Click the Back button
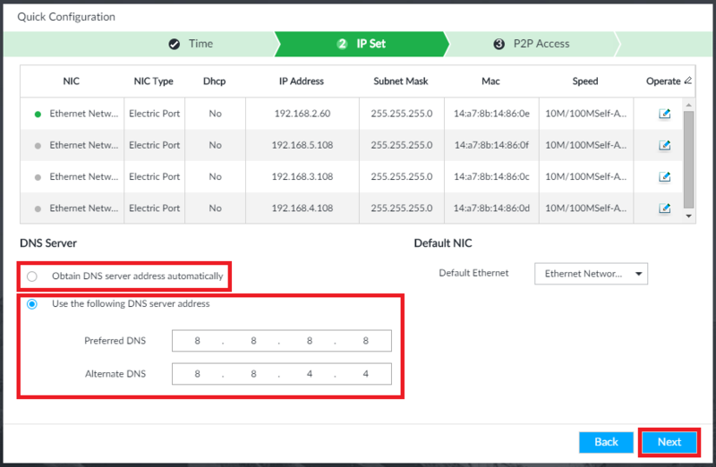This screenshot has width=716, height=467. [x=606, y=442]
